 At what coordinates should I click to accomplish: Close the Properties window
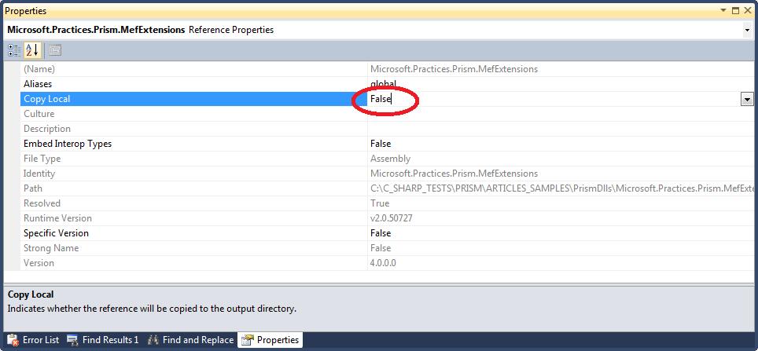[x=747, y=10]
